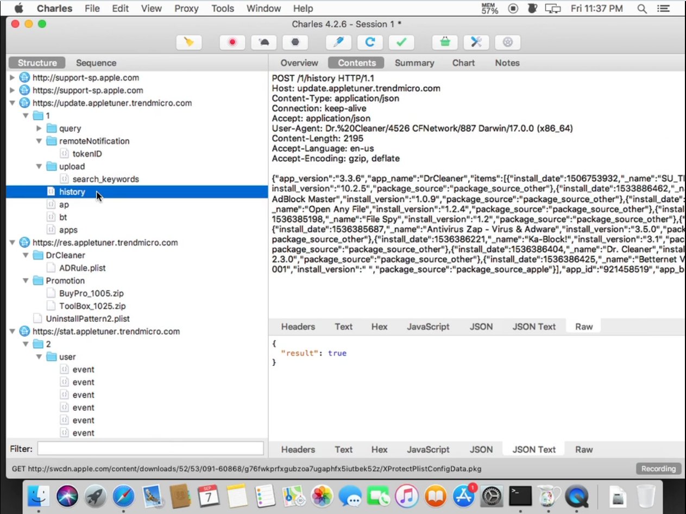Switch to Sequence view
Viewport: 686px width, 514px height.
96,63
